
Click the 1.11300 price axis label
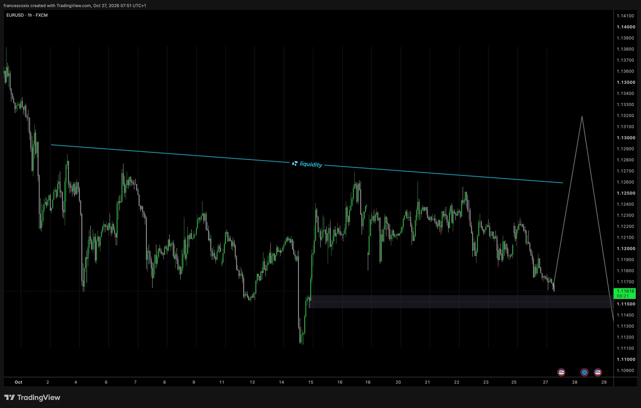coord(625,326)
